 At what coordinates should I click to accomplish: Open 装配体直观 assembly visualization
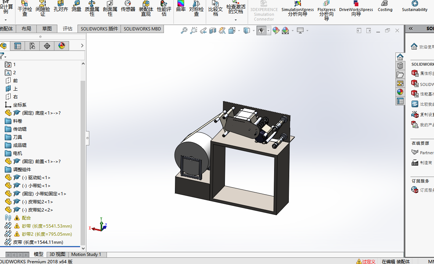pos(146,8)
